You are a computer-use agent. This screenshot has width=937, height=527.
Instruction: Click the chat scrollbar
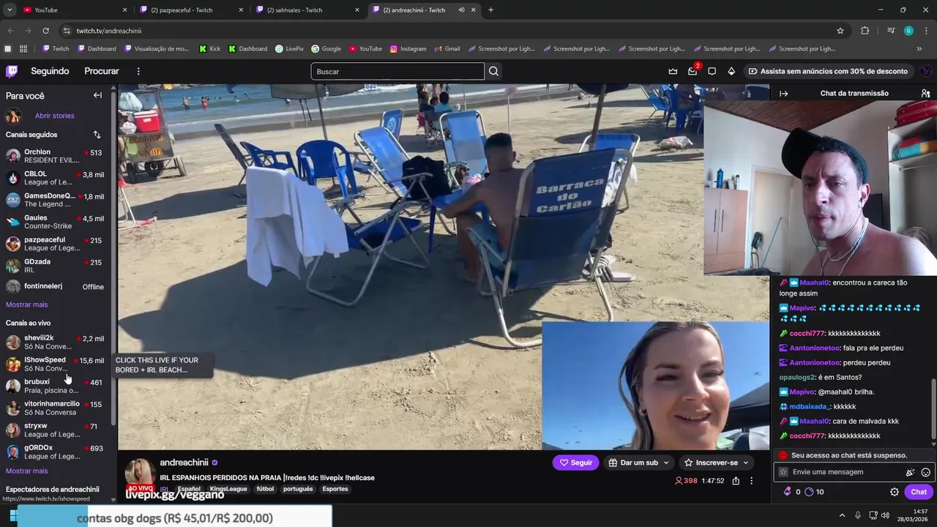[x=933, y=410]
